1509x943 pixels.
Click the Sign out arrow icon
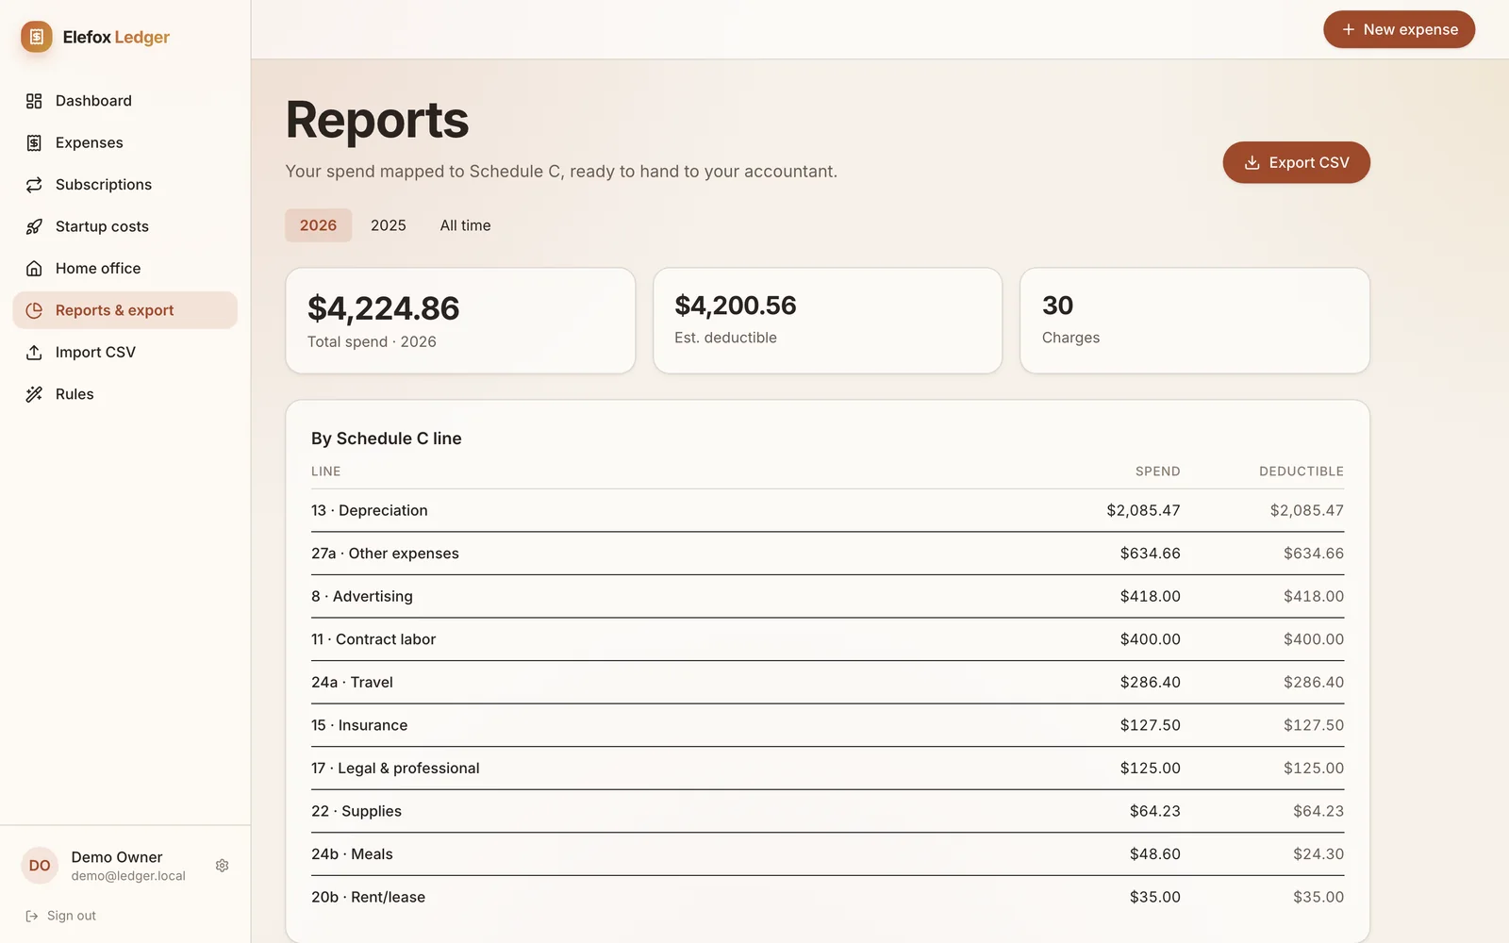(x=32, y=916)
